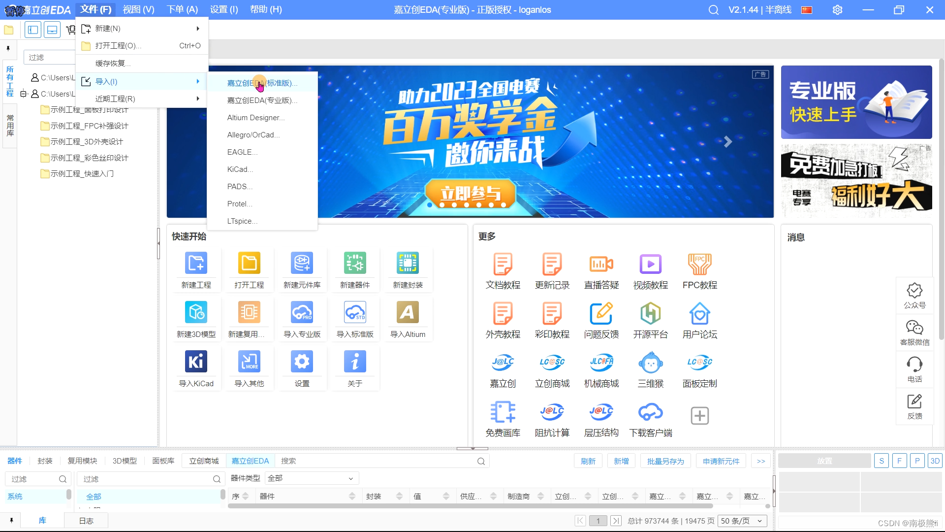The width and height of the screenshot is (945, 532).
Task: Toggle the bottom panel layout button
Action: (52, 30)
